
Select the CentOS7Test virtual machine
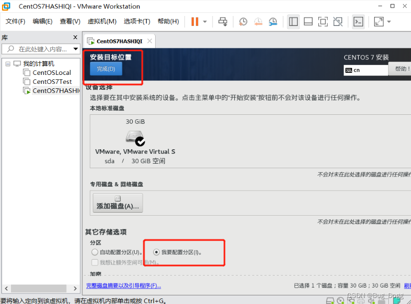pos(52,81)
